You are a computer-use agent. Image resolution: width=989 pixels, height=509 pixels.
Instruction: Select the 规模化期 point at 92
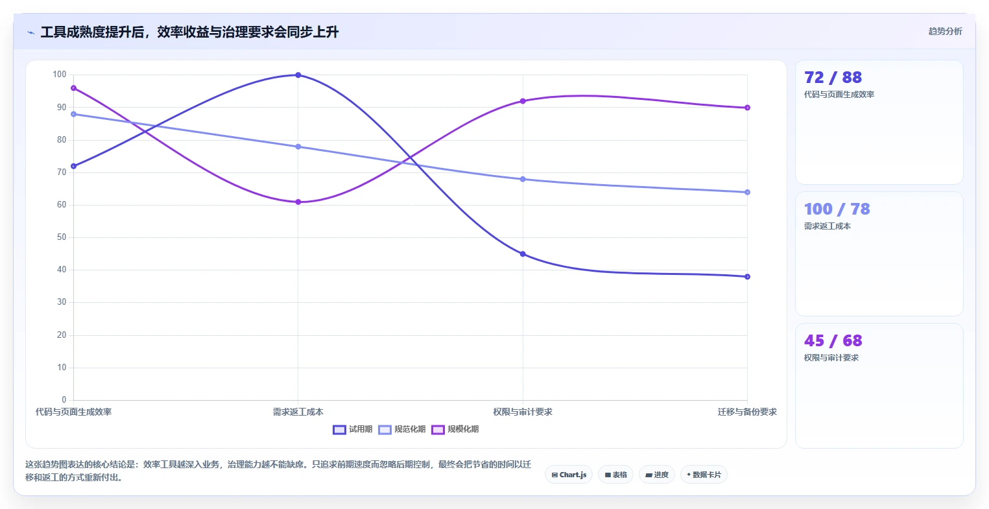click(523, 101)
